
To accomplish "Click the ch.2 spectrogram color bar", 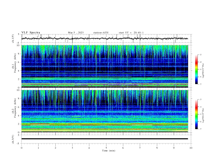I will point(197,114).
